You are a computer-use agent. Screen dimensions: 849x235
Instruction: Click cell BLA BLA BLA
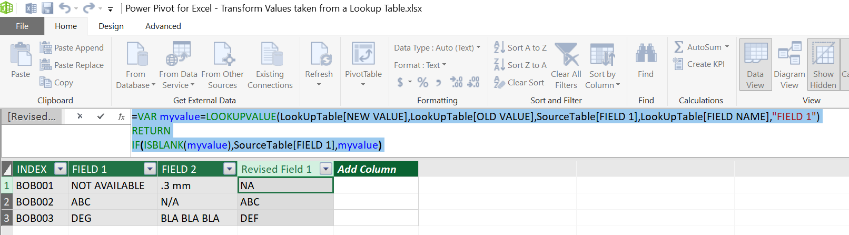(198, 218)
